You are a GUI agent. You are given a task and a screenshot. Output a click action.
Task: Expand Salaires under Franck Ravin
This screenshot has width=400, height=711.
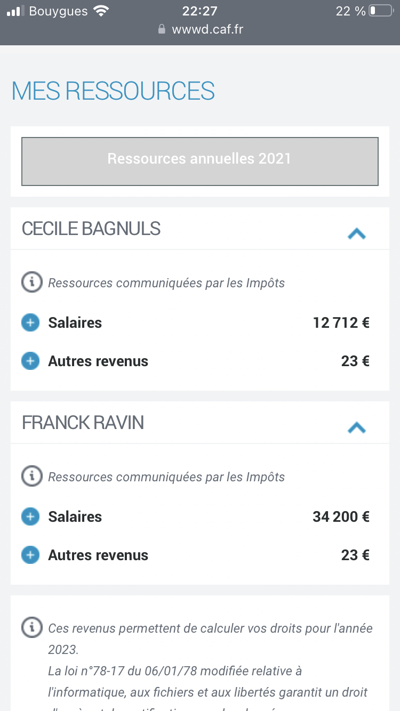[30, 517]
